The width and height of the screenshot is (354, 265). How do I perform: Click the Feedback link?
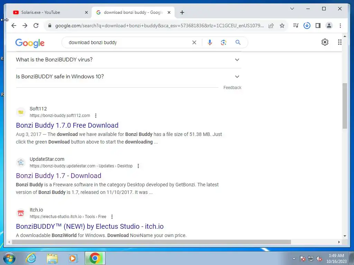pos(232,88)
